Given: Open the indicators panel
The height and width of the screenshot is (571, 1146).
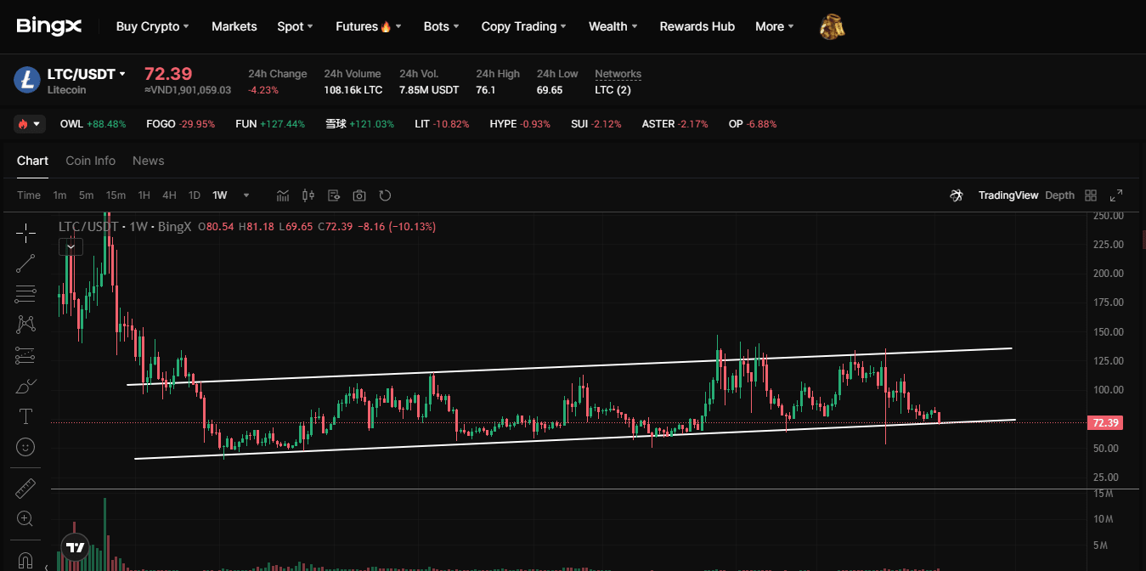Looking at the screenshot, I should 282,195.
